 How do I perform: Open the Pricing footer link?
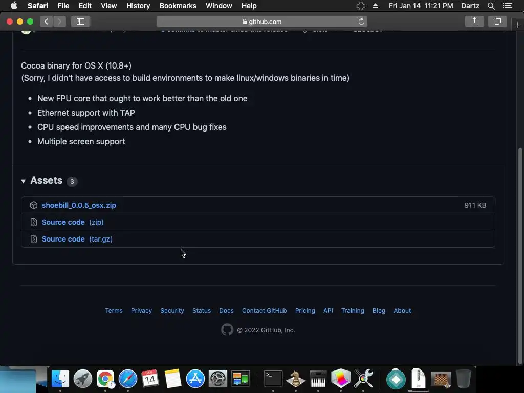click(x=305, y=311)
